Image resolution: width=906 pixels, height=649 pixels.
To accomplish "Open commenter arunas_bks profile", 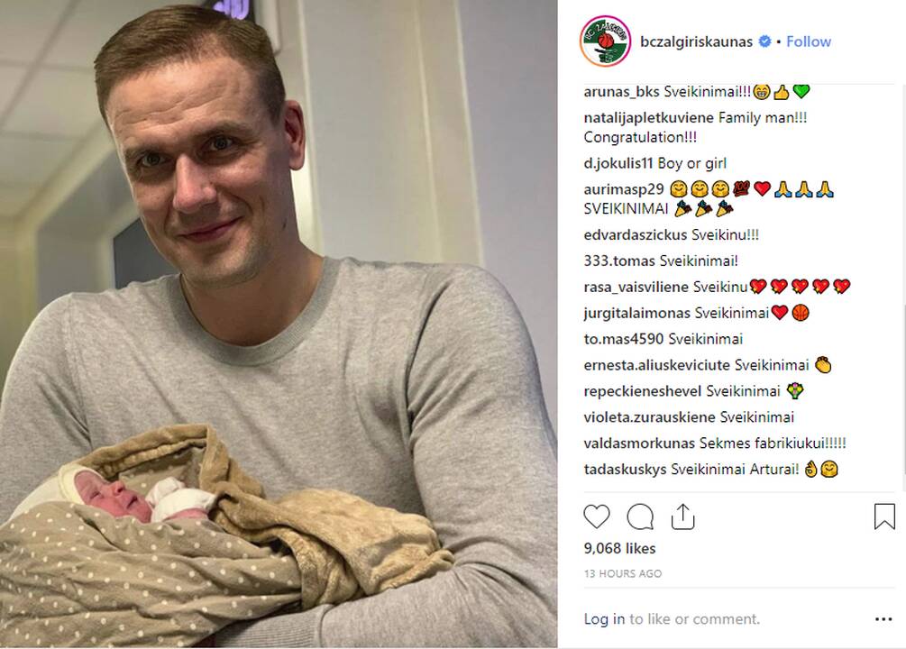I will point(622,92).
